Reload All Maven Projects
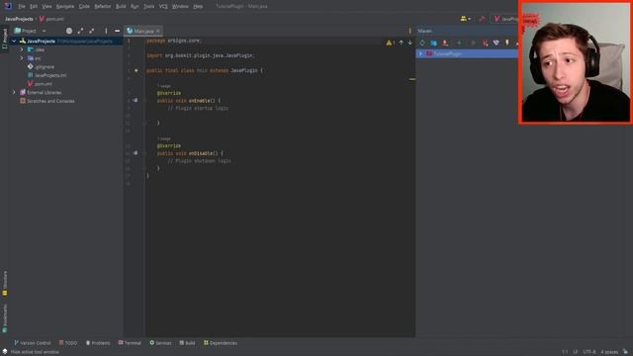633x356 pixels. (x=422, y=43)
